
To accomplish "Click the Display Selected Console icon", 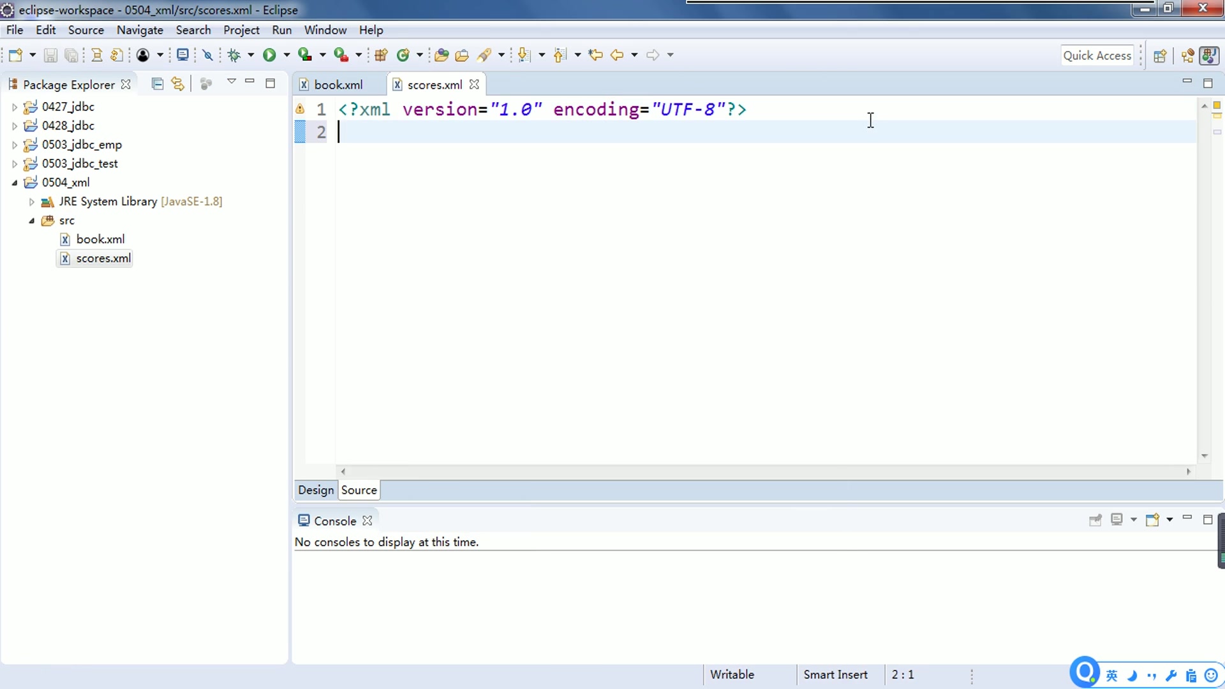I will coord(1117,520).
